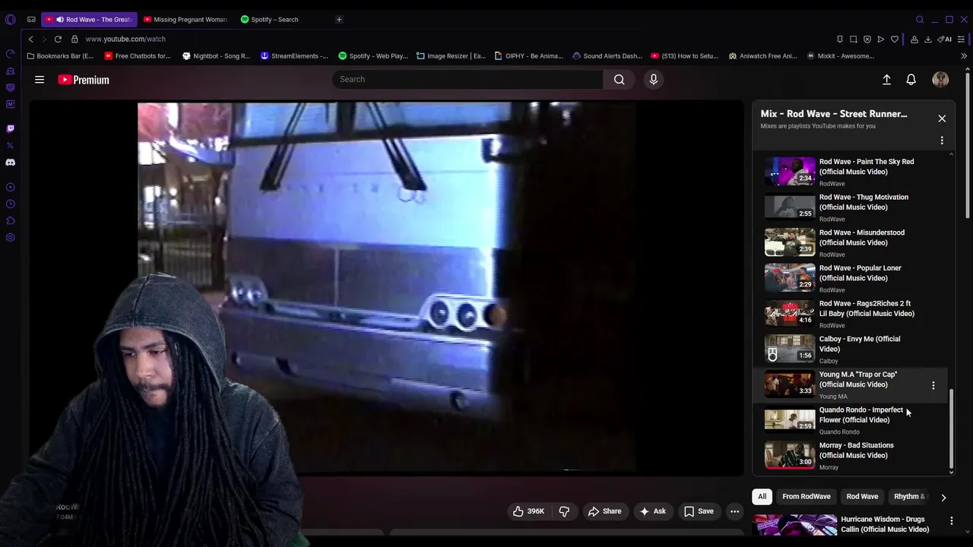
Task: Open YouTube notifications bell
Action: [911, 80]
